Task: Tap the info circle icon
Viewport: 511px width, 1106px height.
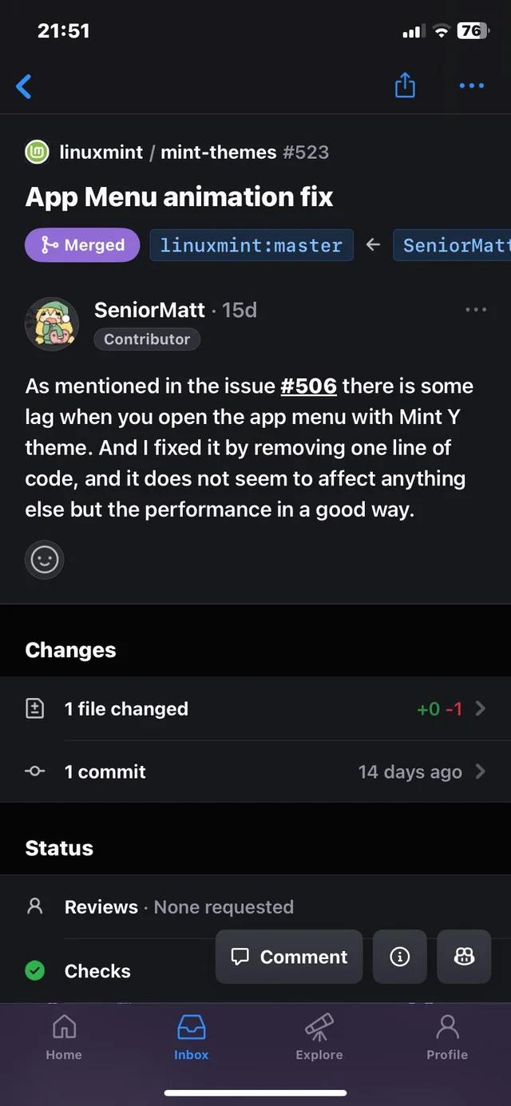Action: [x=399, y=956]
